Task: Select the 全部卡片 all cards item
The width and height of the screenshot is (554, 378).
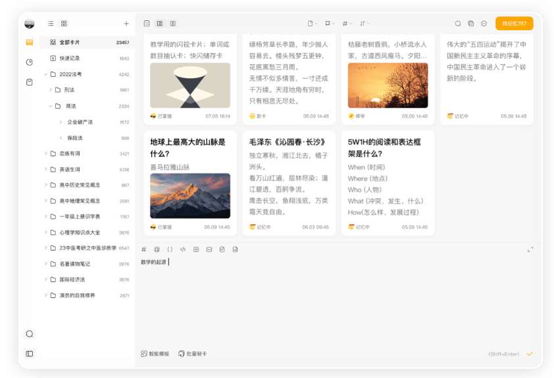Action: pyautogui.click(x=88, y=42)
